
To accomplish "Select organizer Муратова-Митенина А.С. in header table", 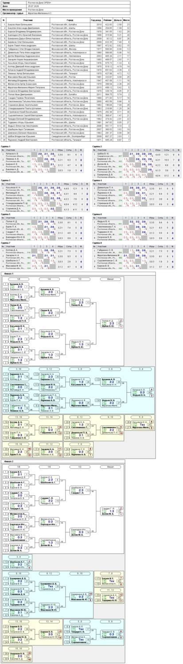I will click(38, 13).
